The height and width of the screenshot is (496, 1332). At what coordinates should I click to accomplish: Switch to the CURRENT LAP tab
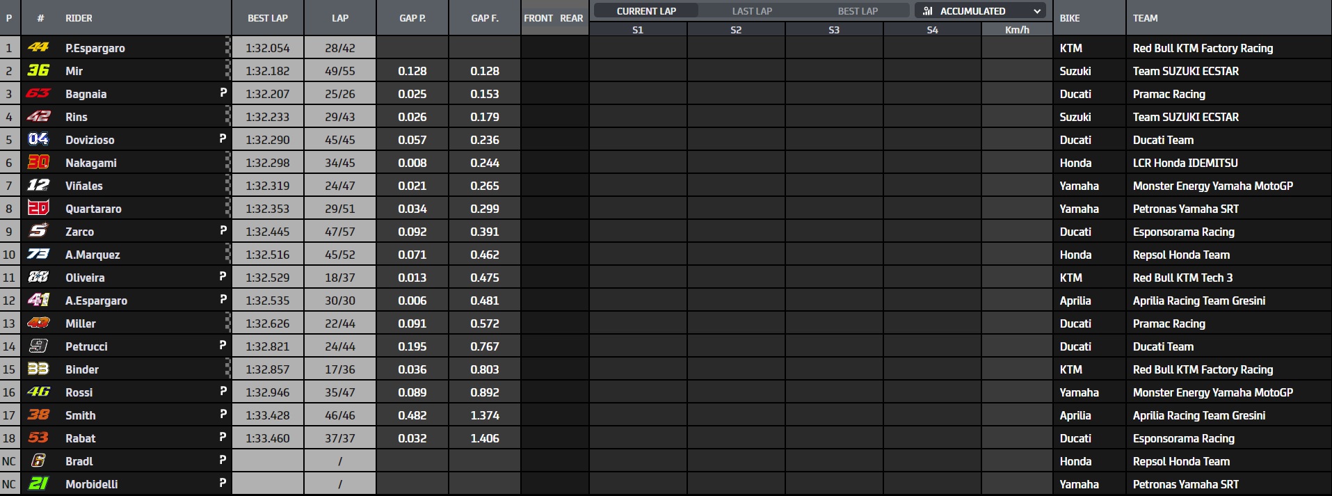coord(646,11)
